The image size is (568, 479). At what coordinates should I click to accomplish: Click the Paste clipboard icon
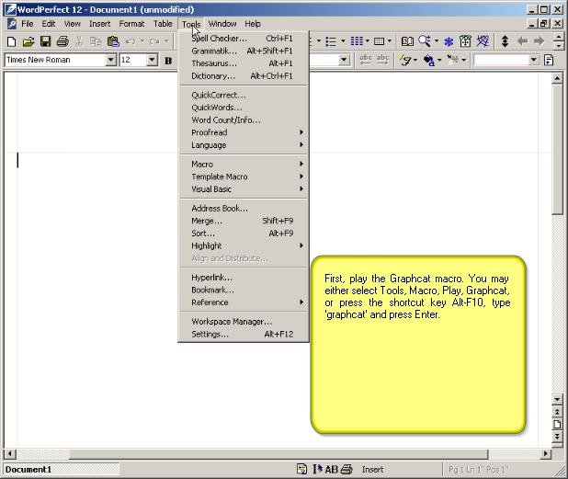[113, 41]
